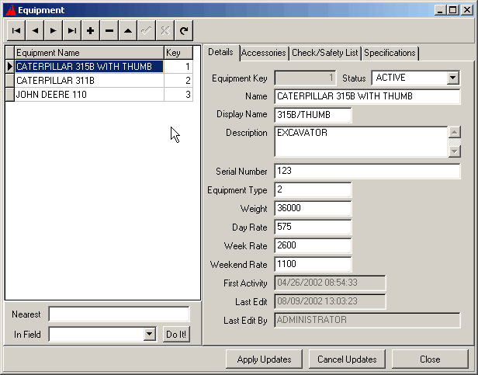The height and width of the screenshot is (375, 478).
Task: Go to first record navigator button
Action: pyautogui.click(x=16, y=30)
